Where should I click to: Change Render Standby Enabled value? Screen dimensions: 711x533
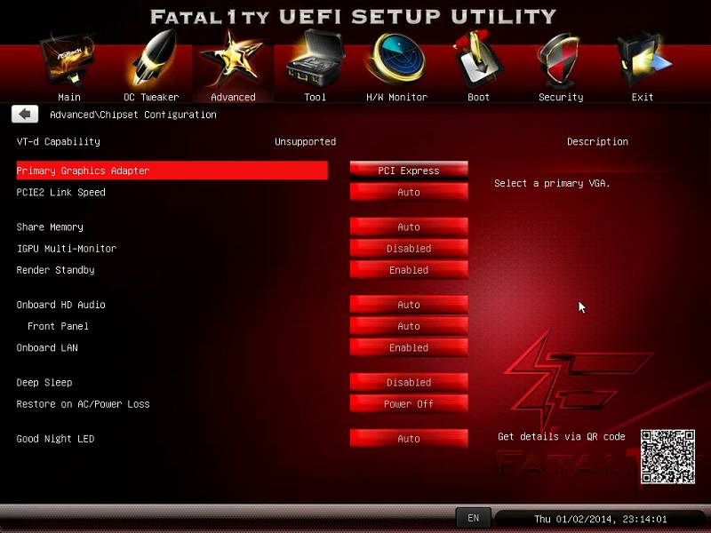pyautogui.click(x=409, y=270)
